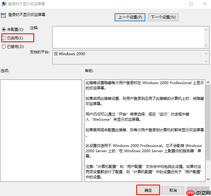Click the up arrow of the 帮助 scrollbar
Screen dimensions: 211x196
(x=208, y=82)
